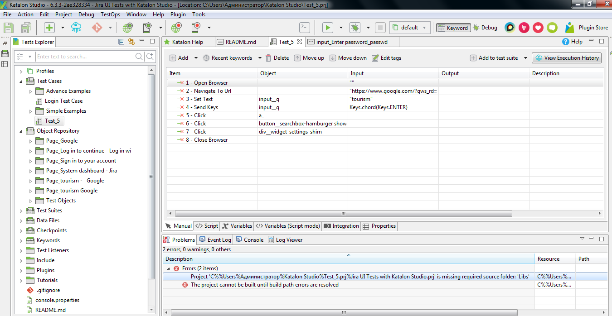Open the TestOps menu
This screenshot has height=316, width=612.
(x=110, y=14)
